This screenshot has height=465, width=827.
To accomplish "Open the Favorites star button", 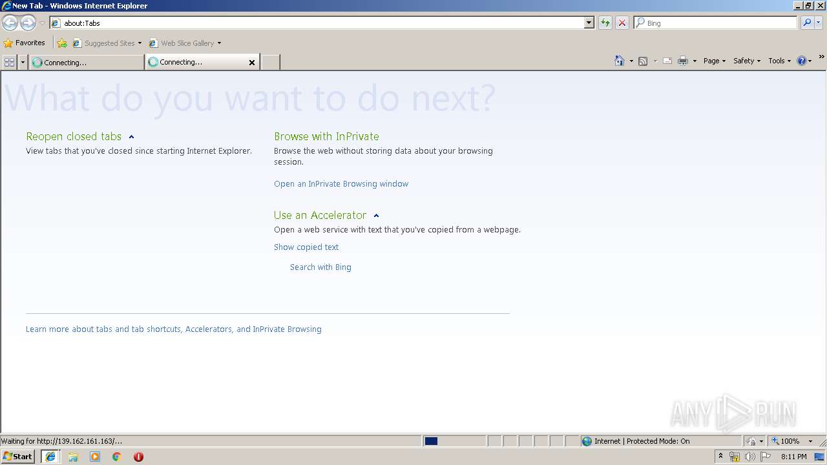I will 24,43.
